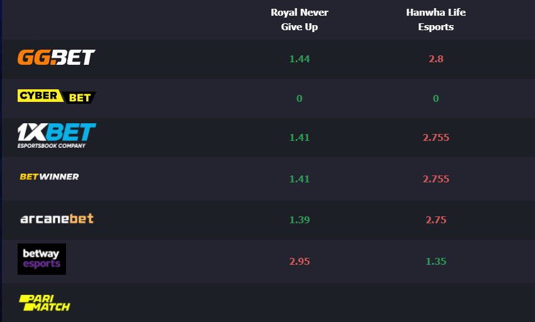Open the GG.BET bookmaker logo

56,57
